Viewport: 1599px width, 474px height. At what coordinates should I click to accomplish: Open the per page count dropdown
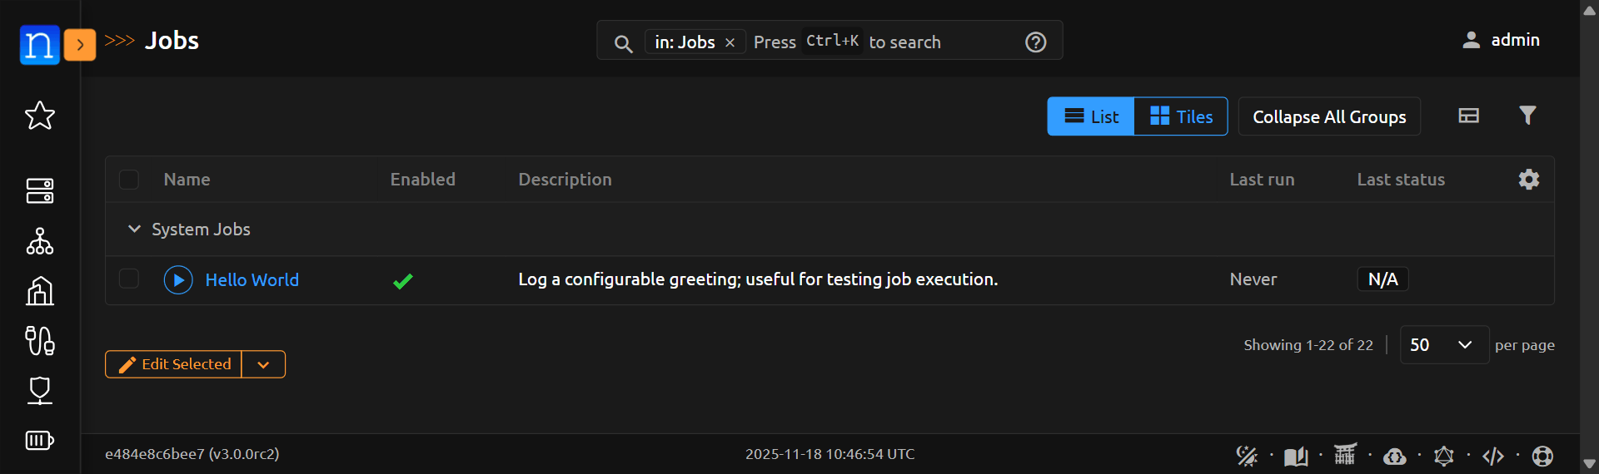click(x=1443, y=345)
